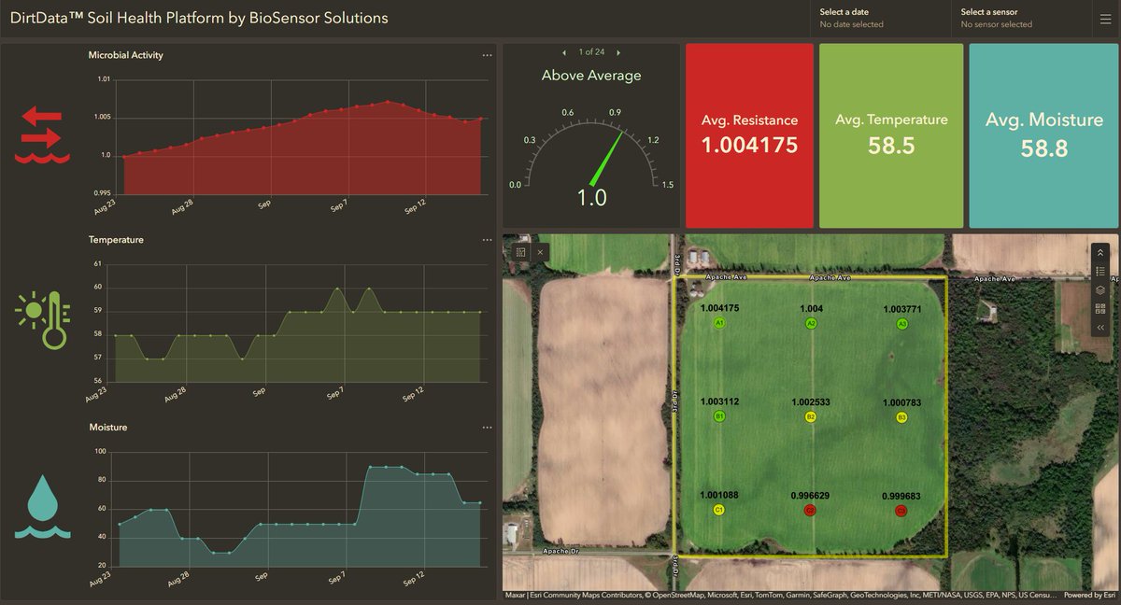Click the Temperature chart title
This screenshot has width=1121, height=605.
coord(116,240)
